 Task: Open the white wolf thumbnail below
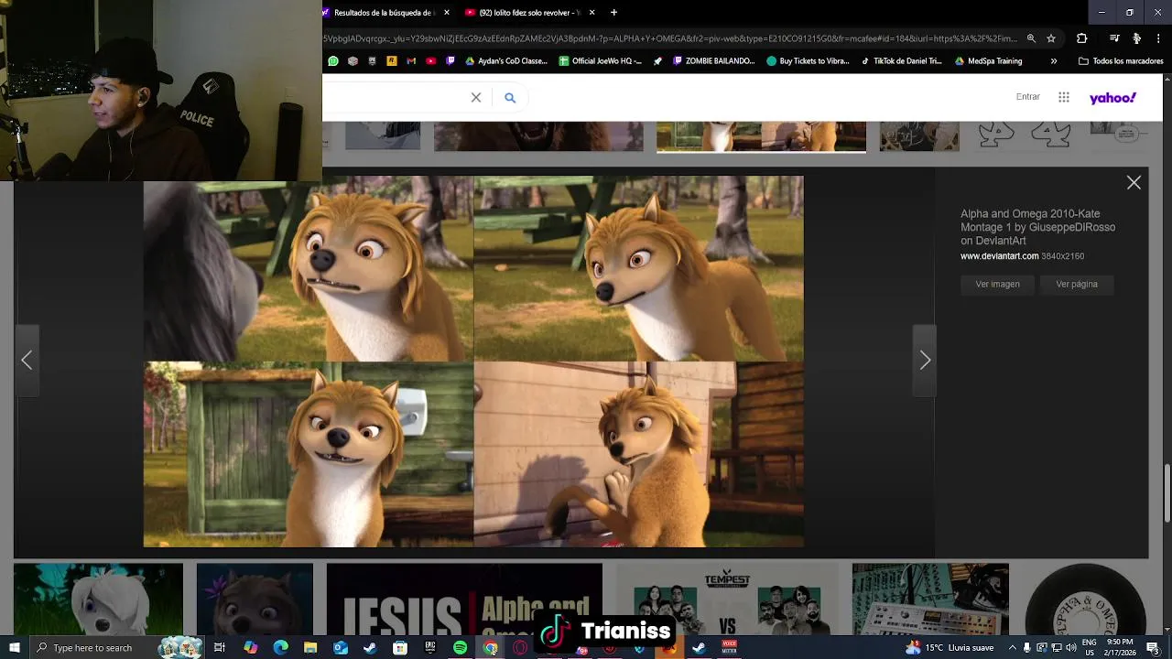(98, 600)
